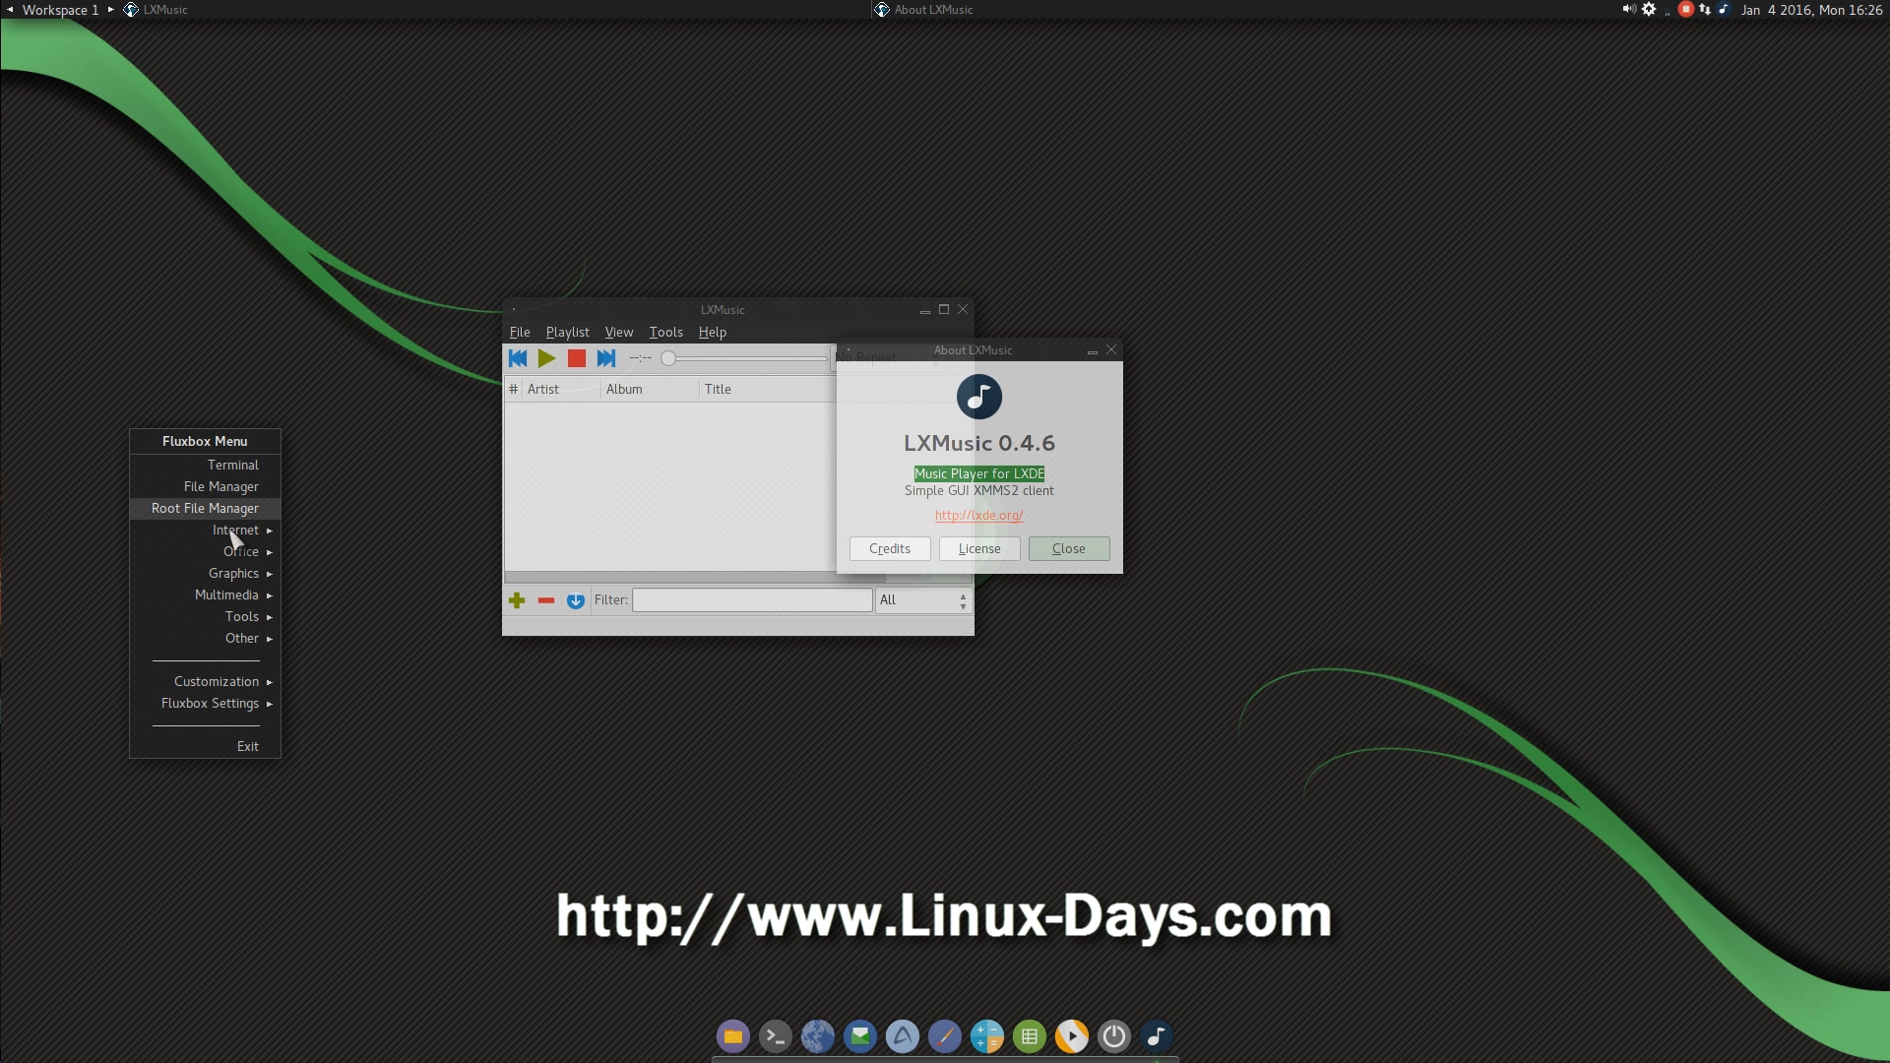Expand Other submenu
The width and height of the screenshot is (1890, 1063).
(x=205, y=638)
